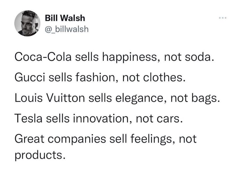Click the word soda in first line
This screenshot has width=242, height=176.
click(x=199, y=57)
